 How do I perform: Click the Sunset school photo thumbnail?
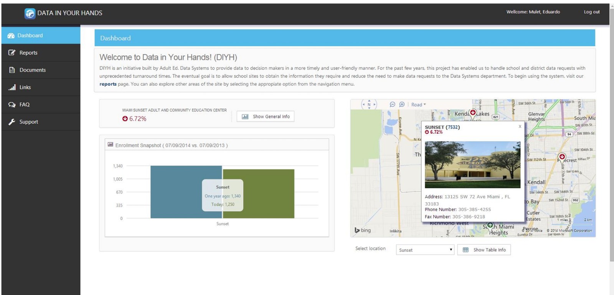tap(472, 165)
